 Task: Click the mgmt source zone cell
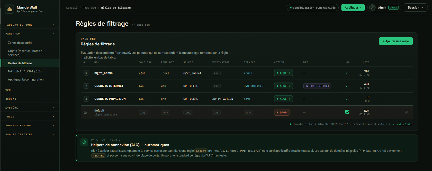(142, 73)
